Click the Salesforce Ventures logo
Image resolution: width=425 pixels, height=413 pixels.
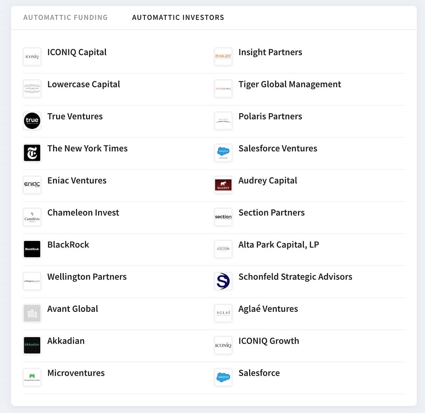[x=223, y=153]
